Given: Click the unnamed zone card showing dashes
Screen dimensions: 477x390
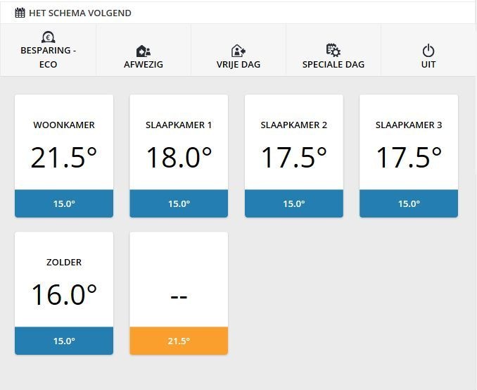Looking at the screenshot, I should (x=179, y=285).
